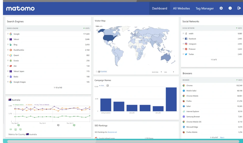243x143 pixels.
Task: Click the Google Images row
Action: [48, 82]
